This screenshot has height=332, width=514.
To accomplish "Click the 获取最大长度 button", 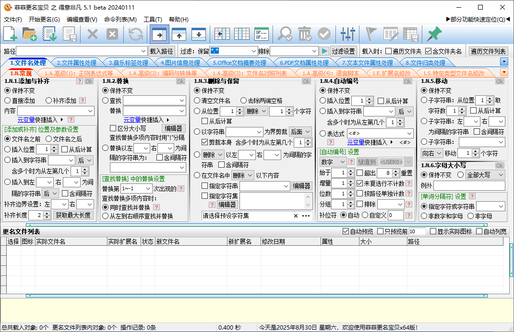I will [x=73, y=215].
